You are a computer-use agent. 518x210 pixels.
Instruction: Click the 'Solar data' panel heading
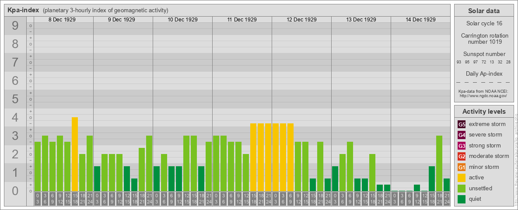[x=484, y=11]
